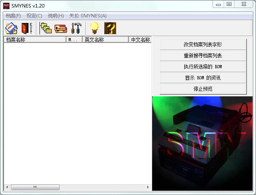Click the 改变档案列表字形 button
This screenshot has width=256, height=195.
[x=203, y=44]
